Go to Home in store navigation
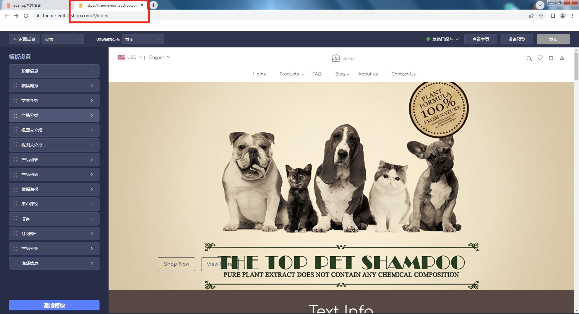 pyautogui.click(x=259, y=74)
